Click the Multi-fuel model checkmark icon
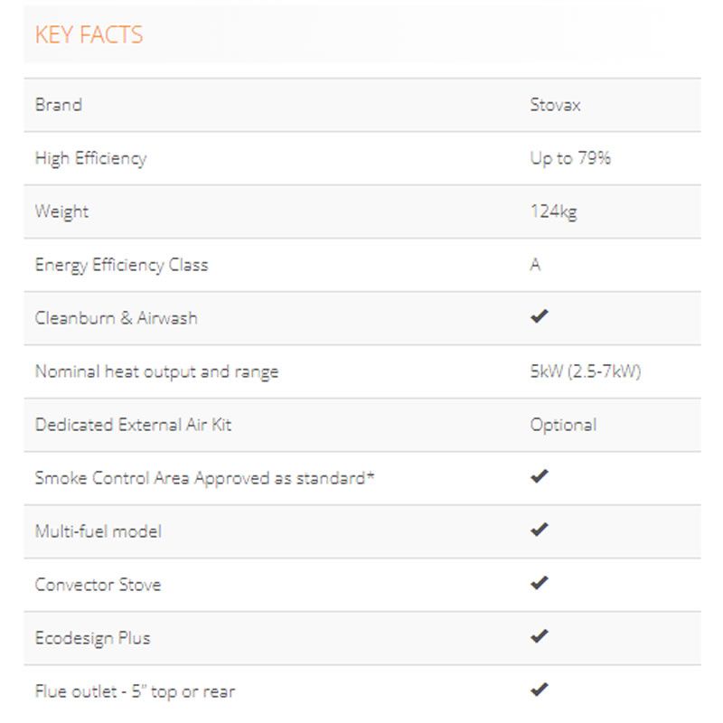 (x=540, y=530)
